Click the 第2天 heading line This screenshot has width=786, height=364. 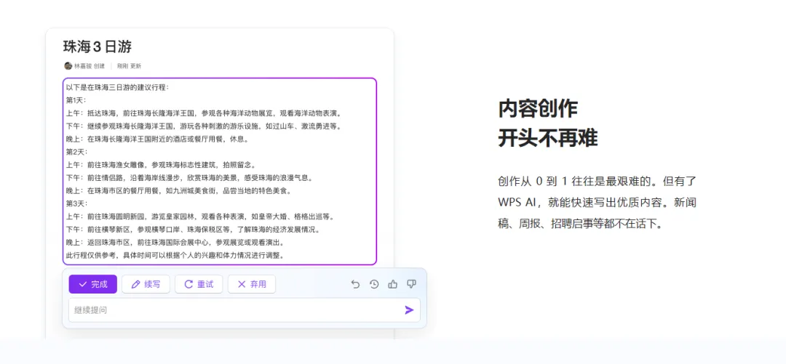click(x=76, y=152)
